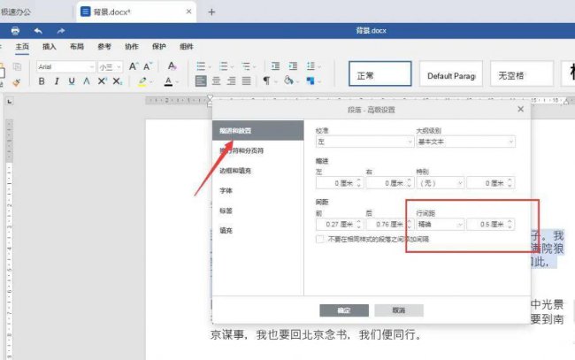Toggle strikethrough formatting
Image resolution: width=575 pixels, height=360 pixels.
87,81
